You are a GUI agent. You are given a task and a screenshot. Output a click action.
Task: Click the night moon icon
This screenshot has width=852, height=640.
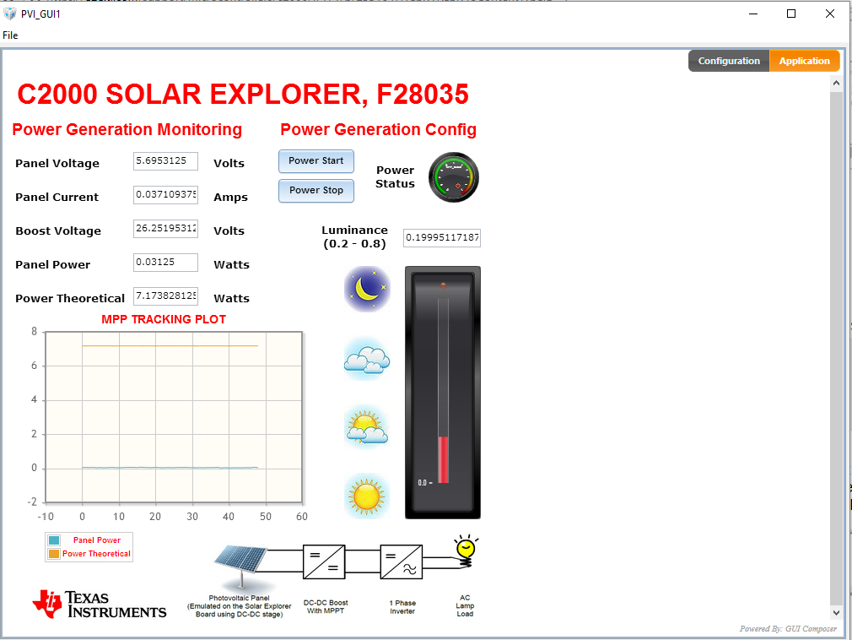(367, 289)
